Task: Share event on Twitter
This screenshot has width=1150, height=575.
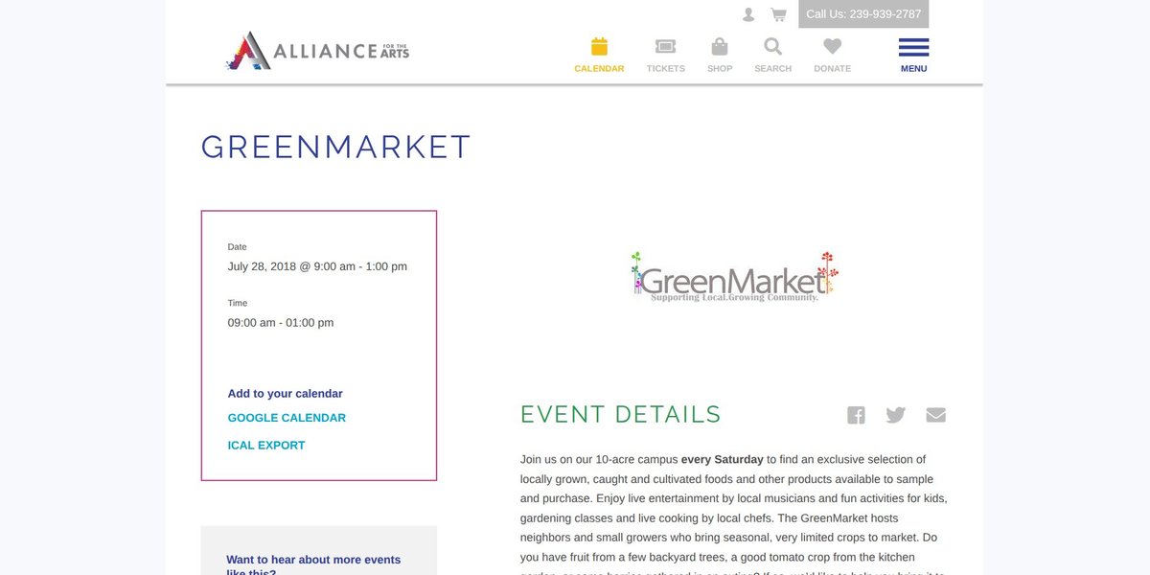Action: click(896, 415)
